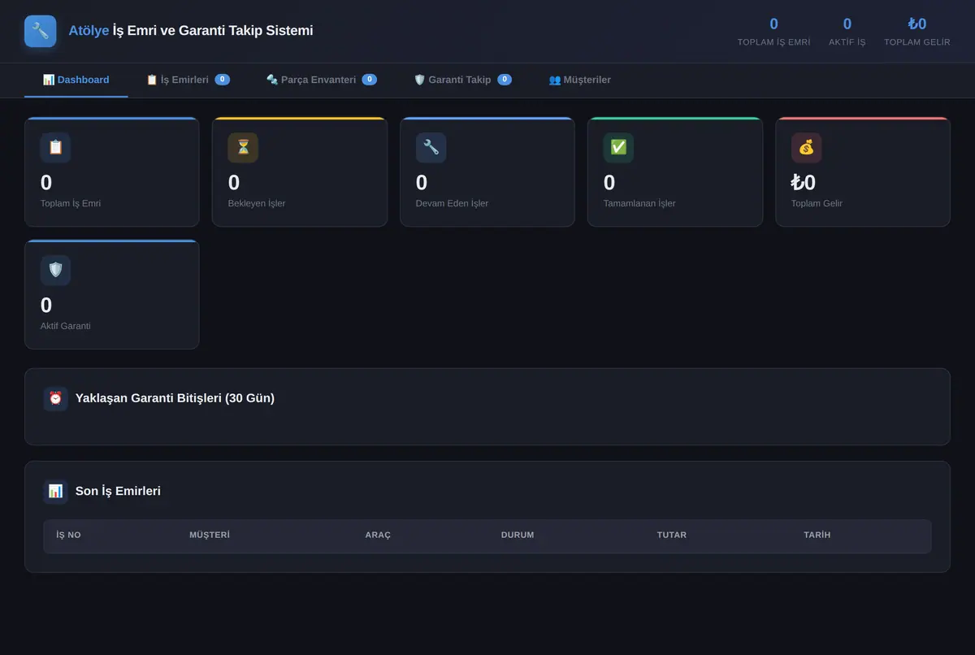Click the İŞ NO column header
The width and height of the screenshot is (975, 655).
(x=69, y=535)
